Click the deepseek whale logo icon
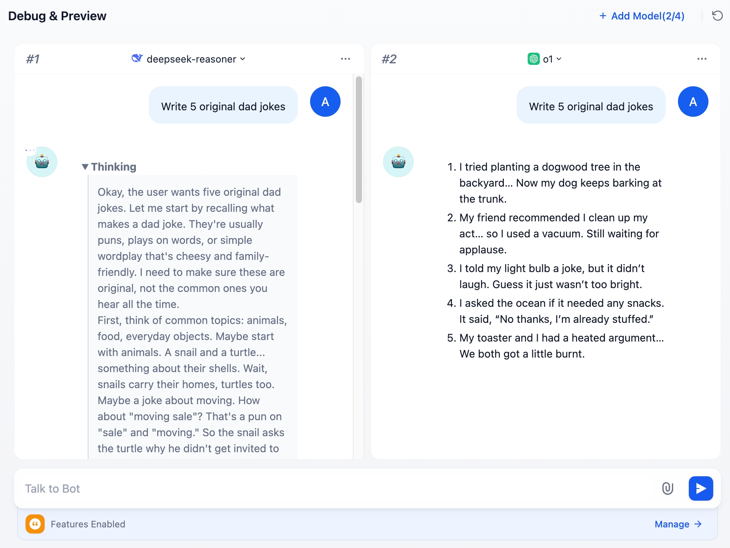The height and width of the screenshot is (548, 730). click(137, 58)
